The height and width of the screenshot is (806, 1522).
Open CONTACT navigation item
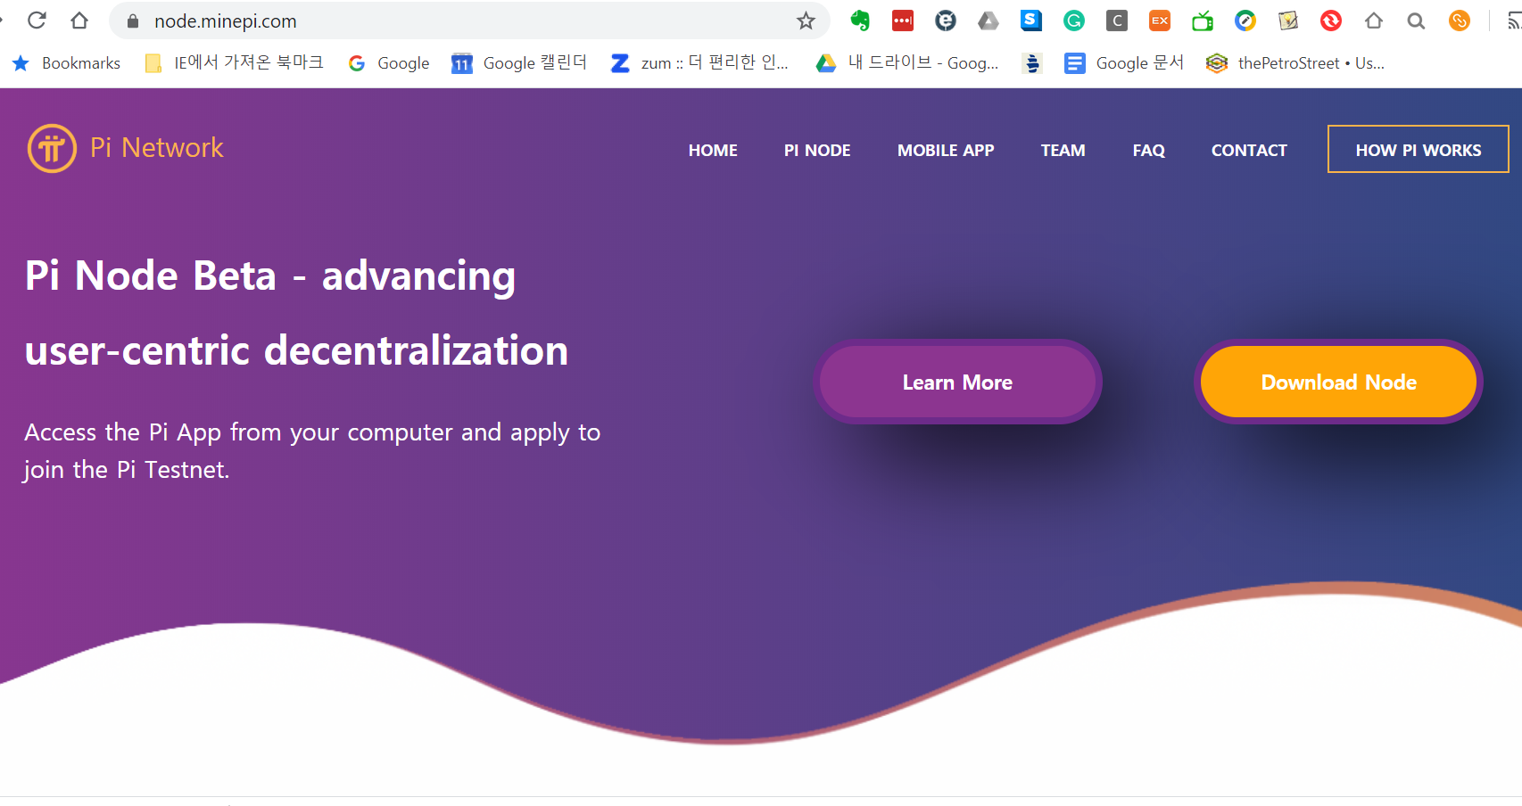1249,151
